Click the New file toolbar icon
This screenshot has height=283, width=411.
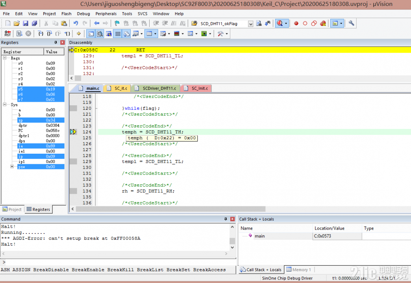coord(8,24)
